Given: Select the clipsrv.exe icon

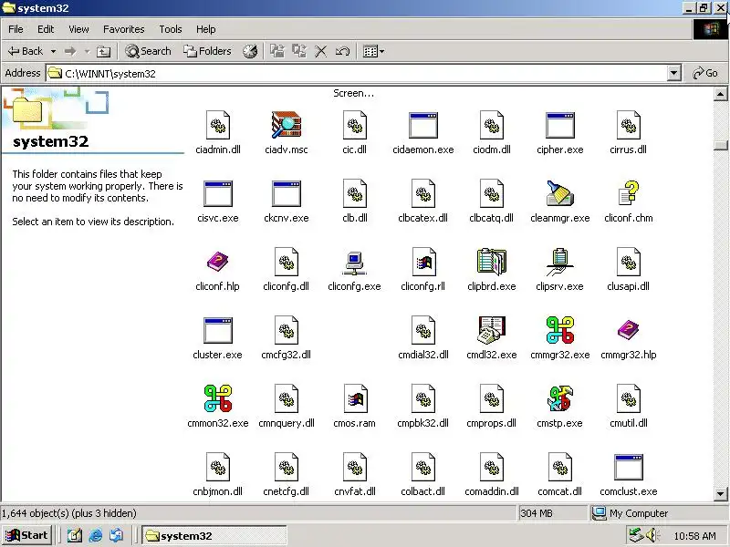Looking at the screenshot, I should 559,263.
